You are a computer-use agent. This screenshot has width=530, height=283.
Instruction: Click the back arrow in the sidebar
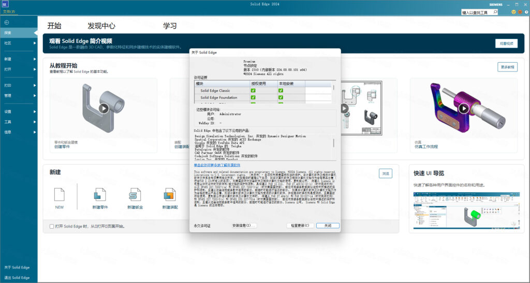pos(7,22)
